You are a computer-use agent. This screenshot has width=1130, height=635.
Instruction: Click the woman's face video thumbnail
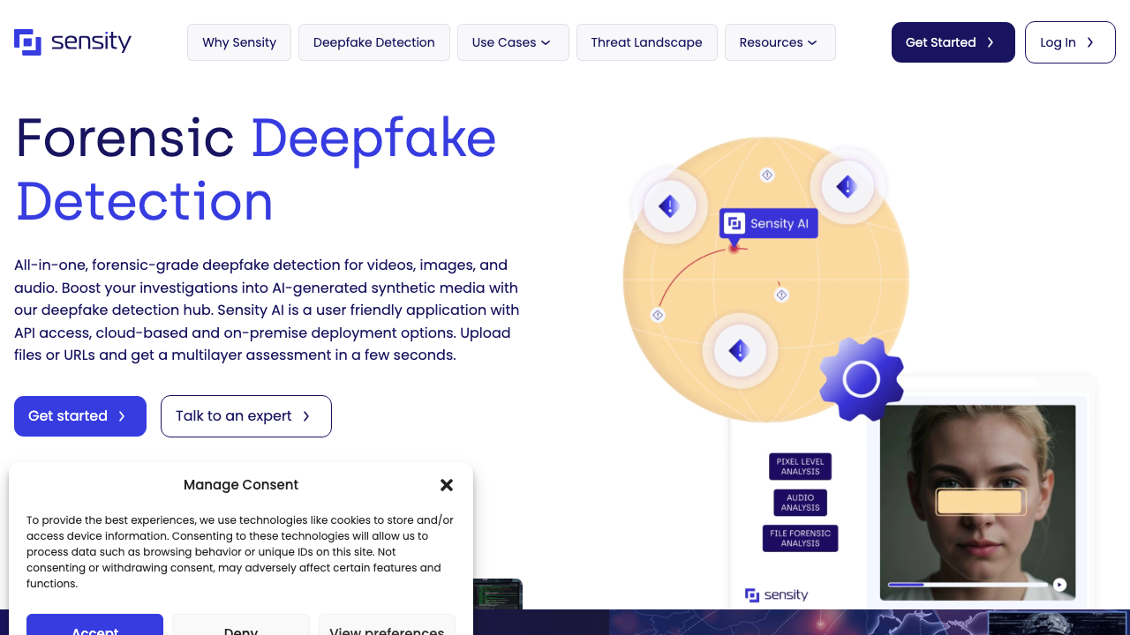[978, 503]
